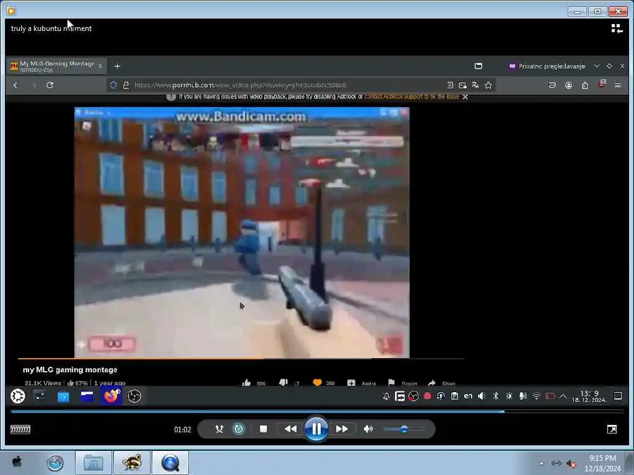Open the Apple-logo Start button on the taskbar
Image resolution: width=634 pixels, height=475 pixels.
click(17, 462)
